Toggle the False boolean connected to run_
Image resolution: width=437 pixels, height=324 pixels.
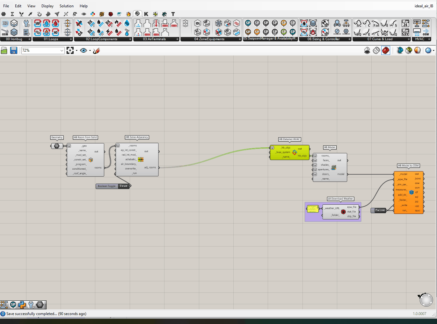[380, 210]
